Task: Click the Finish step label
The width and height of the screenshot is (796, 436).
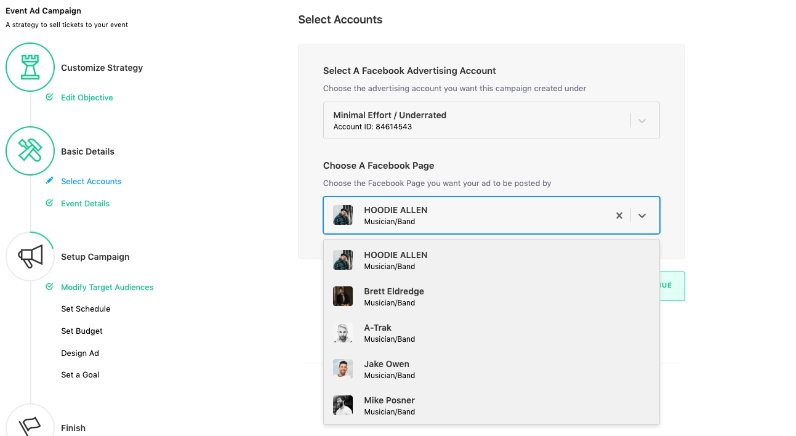Action: coord(73,428)
